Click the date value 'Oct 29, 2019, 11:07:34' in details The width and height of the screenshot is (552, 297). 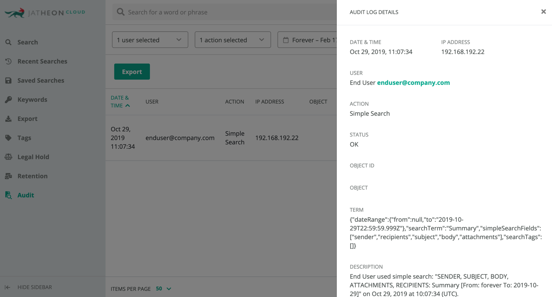(x=381, y=52)
